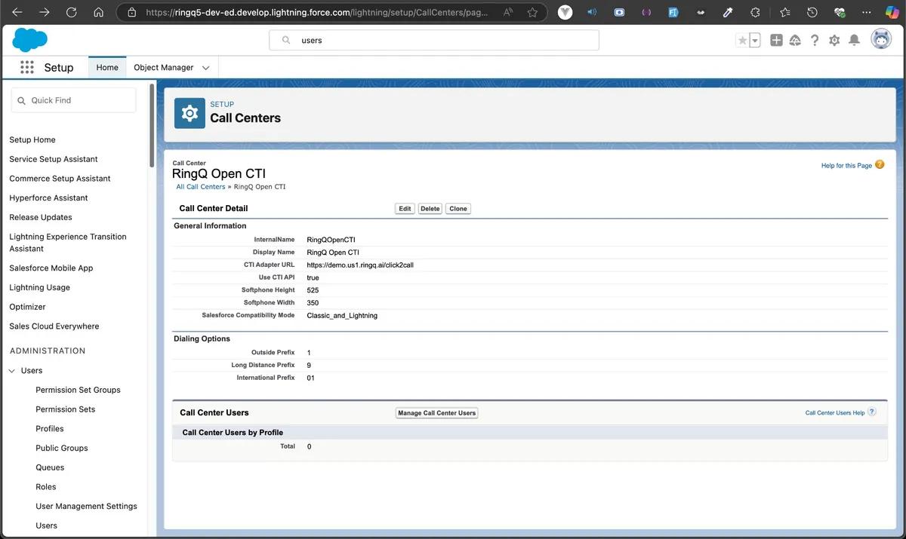The height and width of the screenshot is (539, 906).
Task: Open Public Groups under Users
Action: [x=62, y=448]
